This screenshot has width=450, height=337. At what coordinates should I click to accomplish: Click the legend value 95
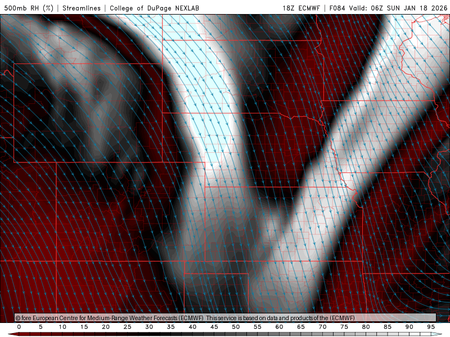(431, 327)
